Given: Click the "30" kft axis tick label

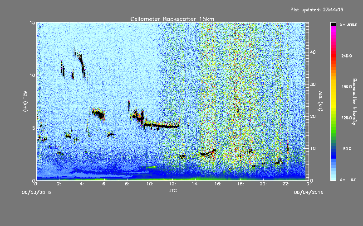Looking at the screenshot, I should (x=313, y=84).
